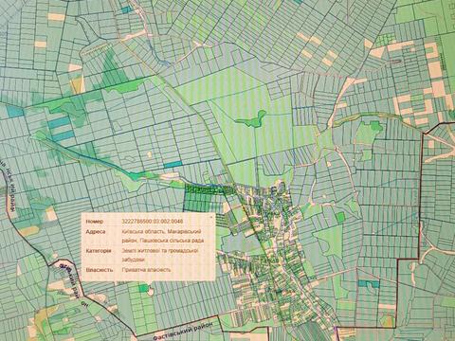This screenshot has width=455, height=341.
Task: Select the dark green hatched parcel block
Action: pyautogui.click(x=205, y=198)
